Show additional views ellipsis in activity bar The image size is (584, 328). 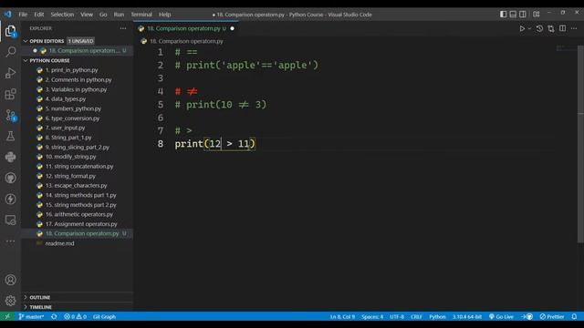point(10,241)
